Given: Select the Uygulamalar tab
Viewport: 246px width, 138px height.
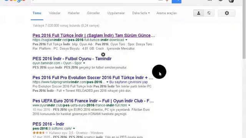Looking at the screenshot, I should (116, 13).
